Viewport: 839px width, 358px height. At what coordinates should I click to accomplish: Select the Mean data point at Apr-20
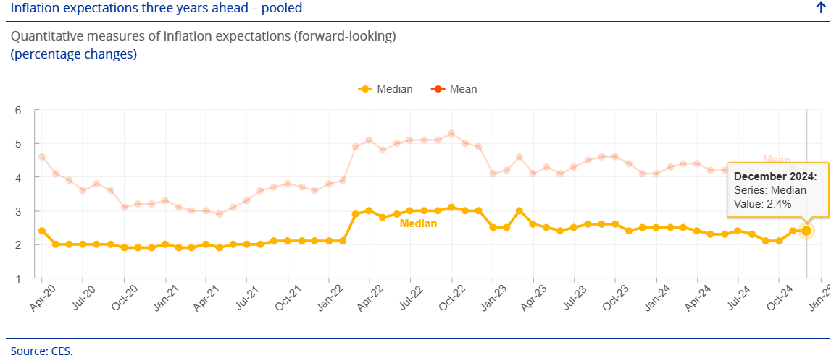42,157
